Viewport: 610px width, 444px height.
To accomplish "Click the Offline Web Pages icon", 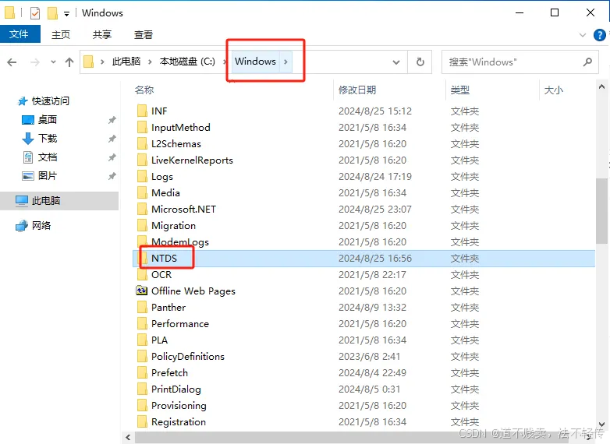I will (142, 291).
